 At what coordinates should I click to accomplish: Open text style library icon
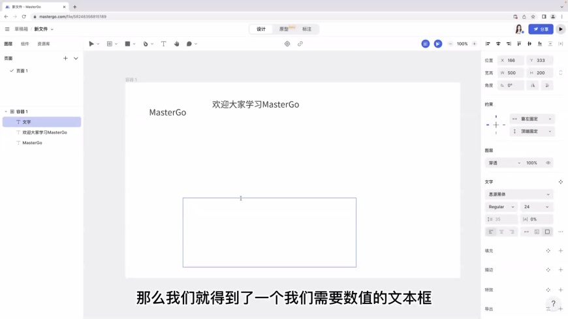tap(560, 182)
